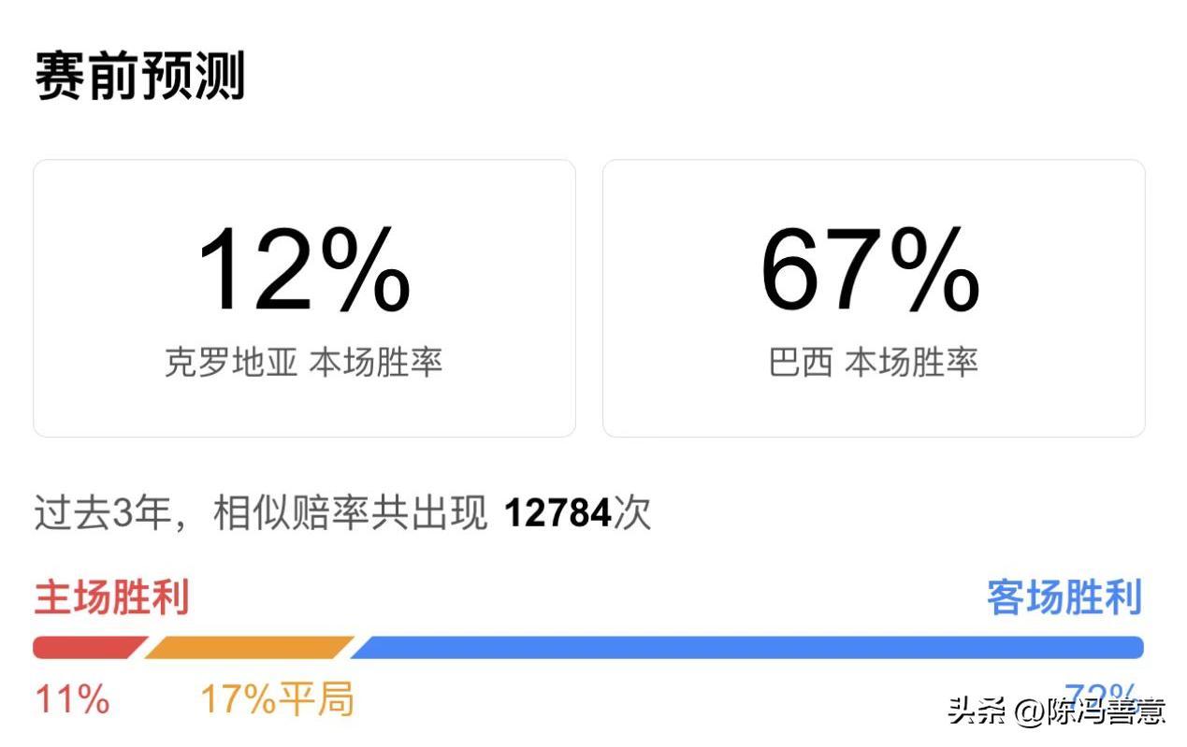1187x747 pixels.
Task: Click the 12% win rate figure
Action: point(304,271)
